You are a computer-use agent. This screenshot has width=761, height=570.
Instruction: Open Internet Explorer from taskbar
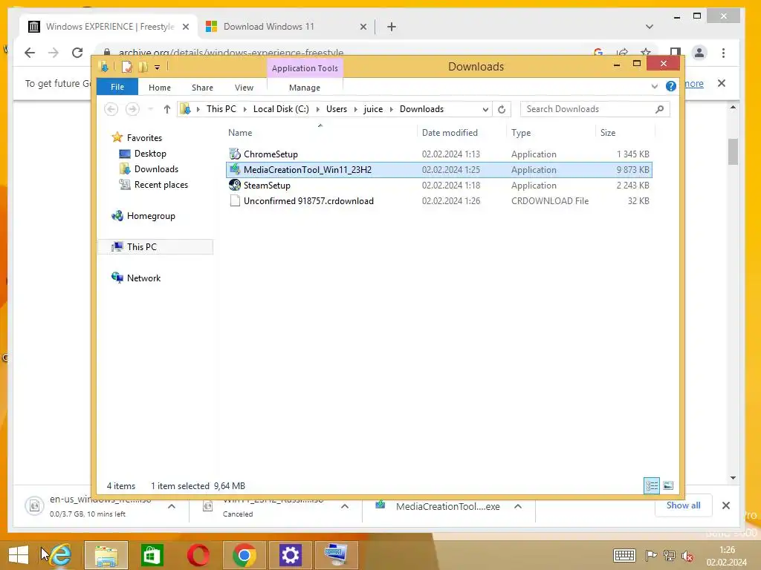coord(61,555)
